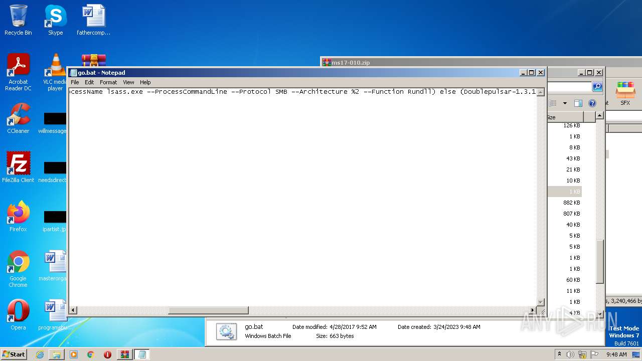Launch FileZilla Client shortcut
The width and height of the screenshot is (642, 361).
pyautogui.click(x=18, y=167)
